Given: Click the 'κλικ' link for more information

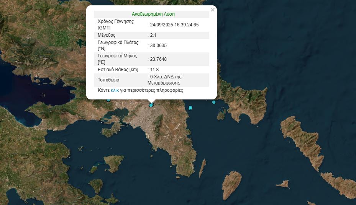Looking at the screenshot, I should [x=115, y=91].
